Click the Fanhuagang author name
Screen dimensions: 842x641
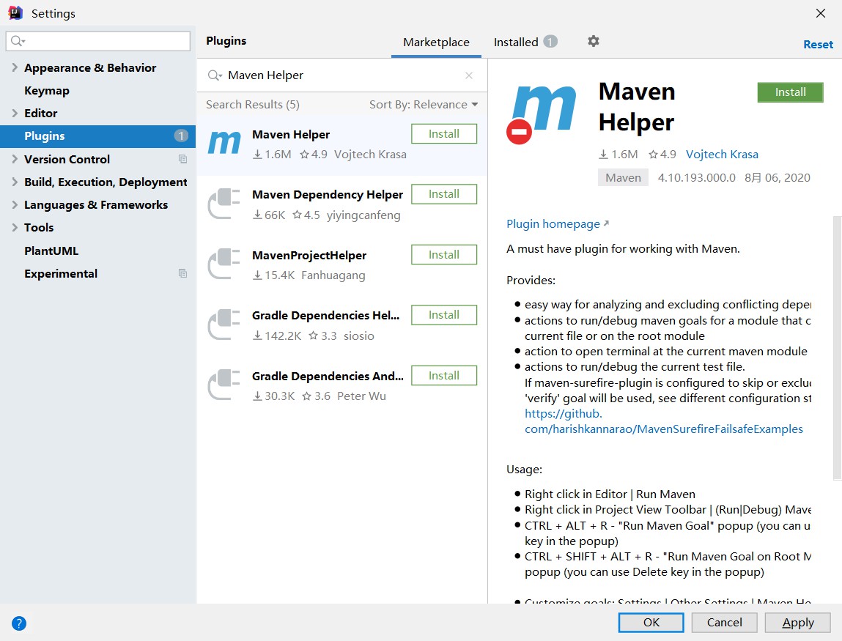(333, 275)
